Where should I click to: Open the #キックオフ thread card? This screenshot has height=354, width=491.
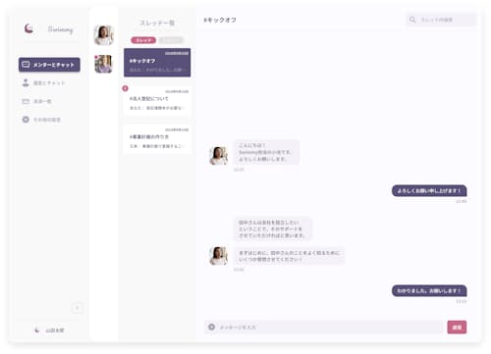click(157, 63)
